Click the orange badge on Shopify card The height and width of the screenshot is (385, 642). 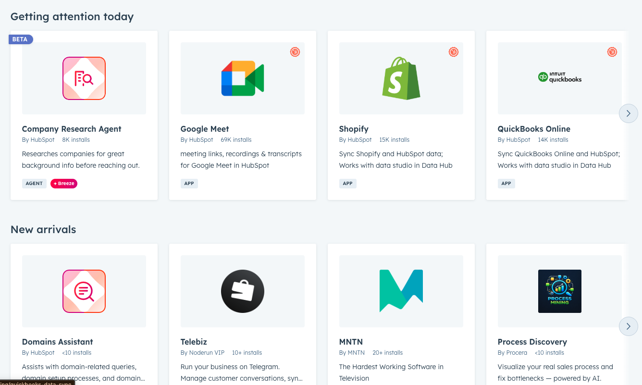coord(454,52)
